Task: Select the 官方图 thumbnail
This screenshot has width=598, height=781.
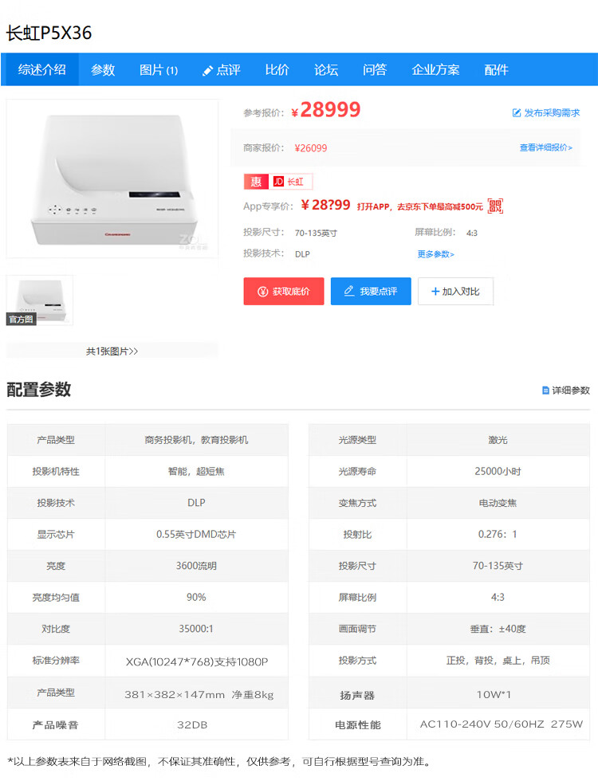Action: point(40,300)
